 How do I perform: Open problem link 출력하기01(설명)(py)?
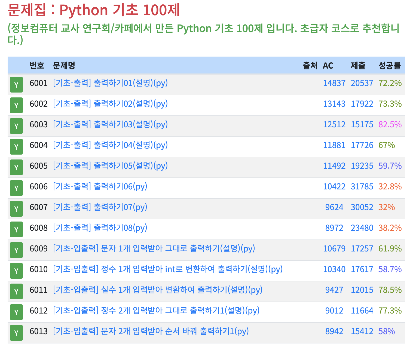tap(110, 83)
